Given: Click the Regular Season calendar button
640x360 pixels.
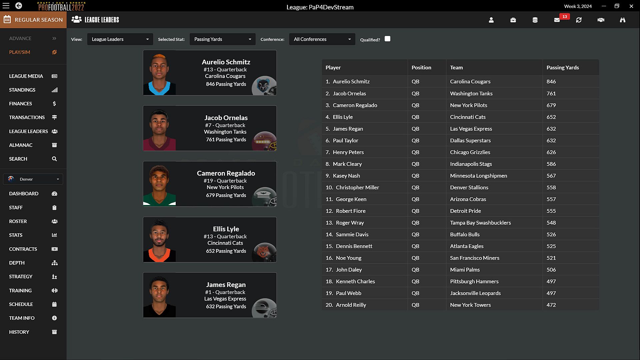Looking at the screenshot, I should point(33,20).
